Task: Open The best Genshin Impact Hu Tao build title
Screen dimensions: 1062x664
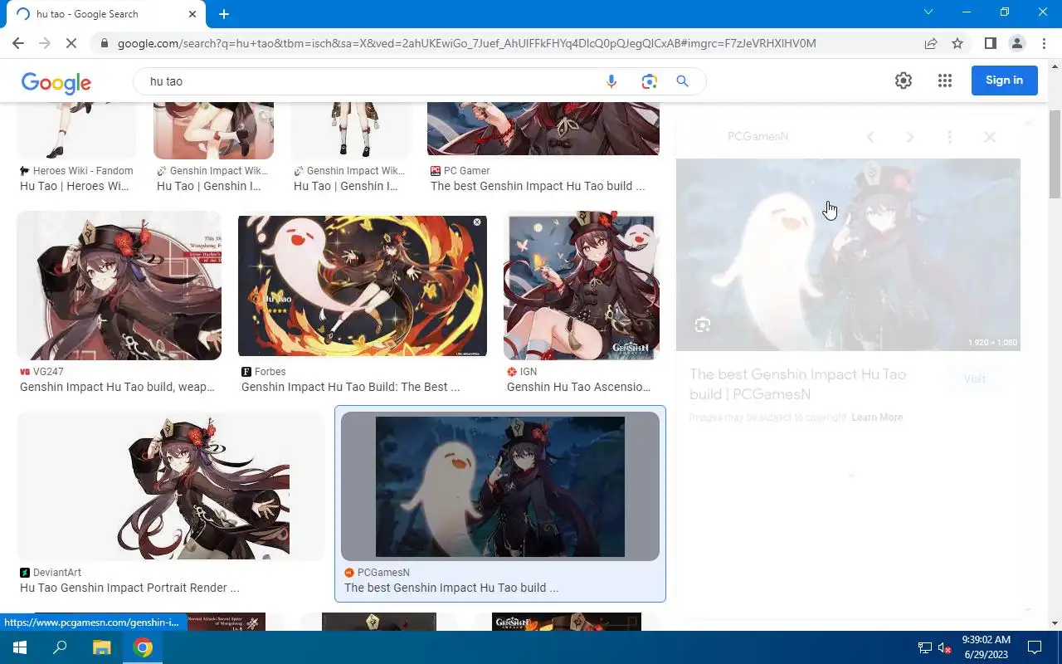Action: pos(797,384)
